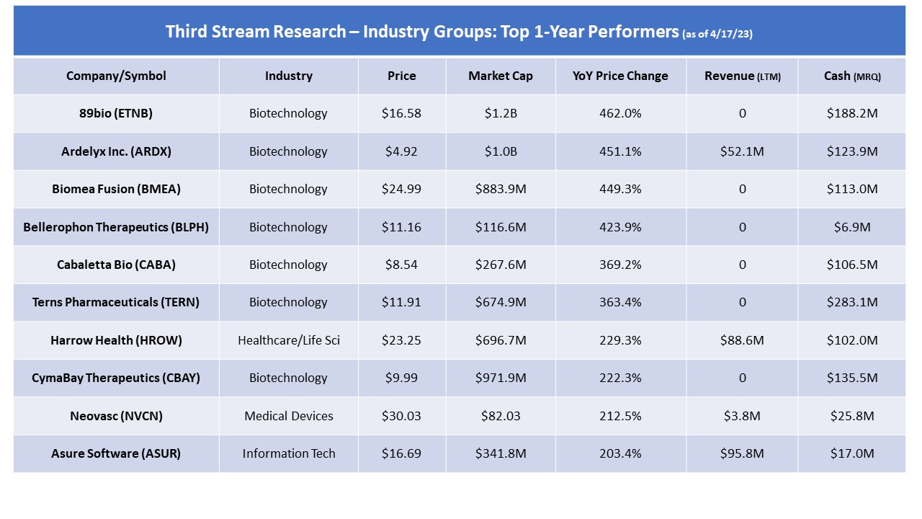Click the YoY change '363.4%'
The width and height of the screenshot is (922, 519).
click(x=620, y=302)
